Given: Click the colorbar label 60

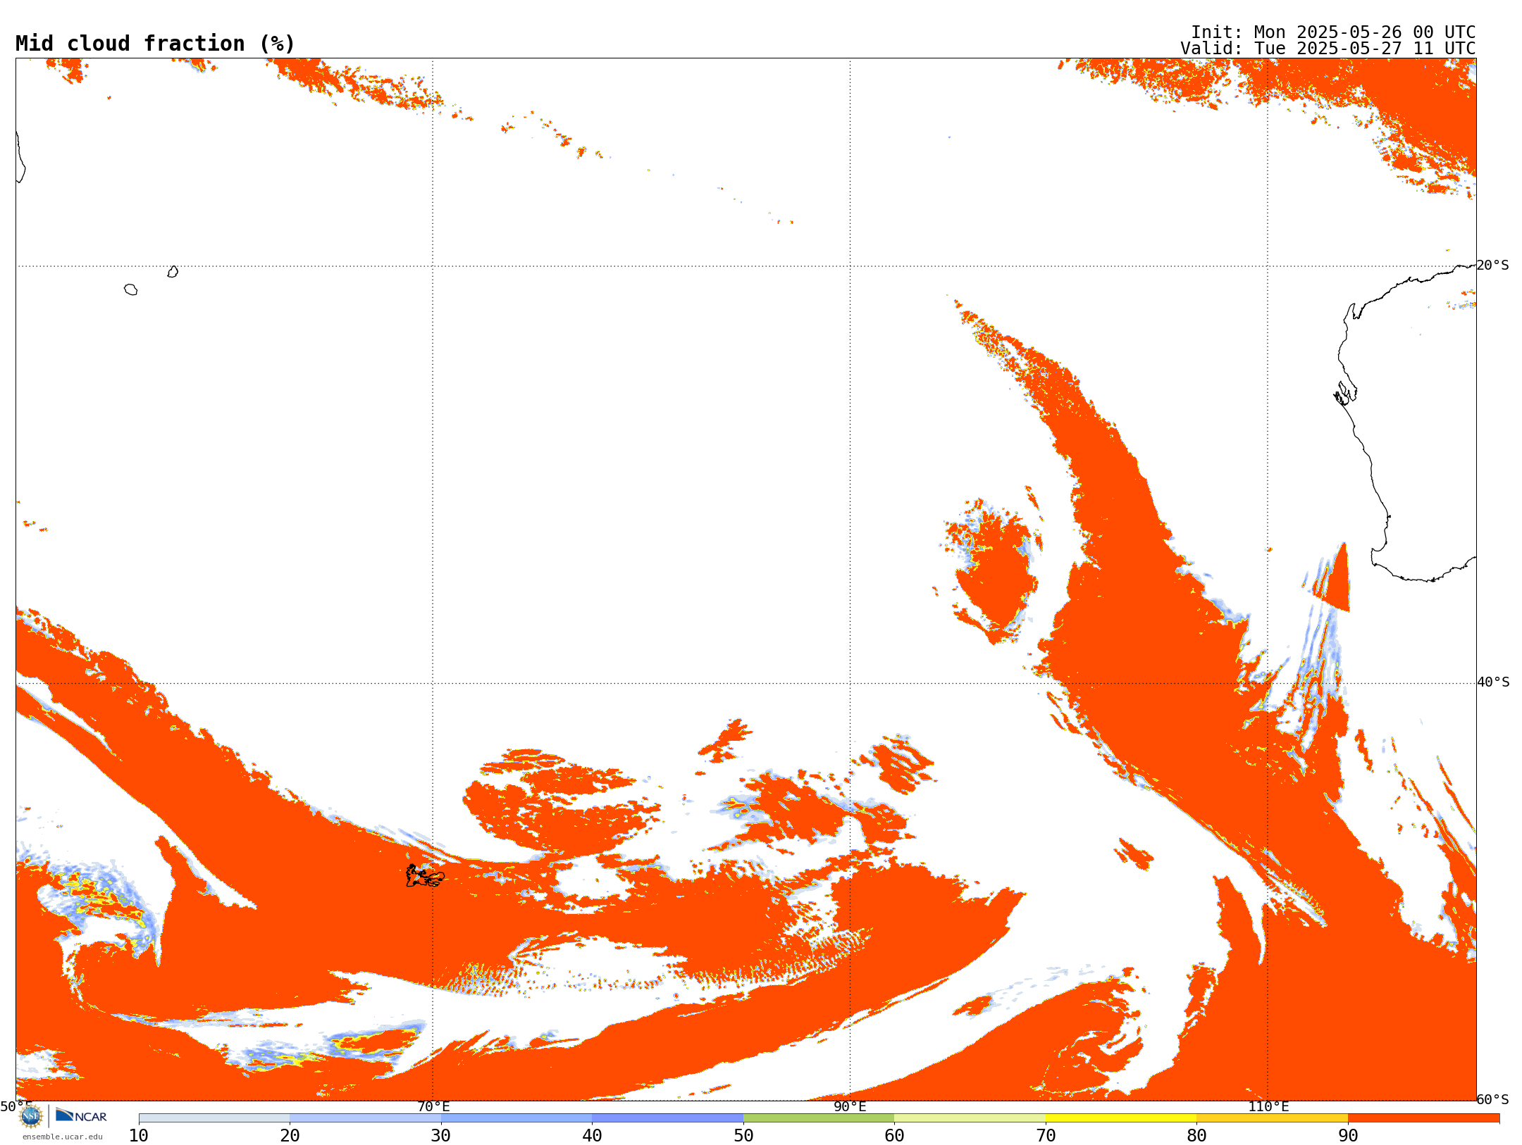Looking at the screenshot, I should click(x=894, y=1136).
